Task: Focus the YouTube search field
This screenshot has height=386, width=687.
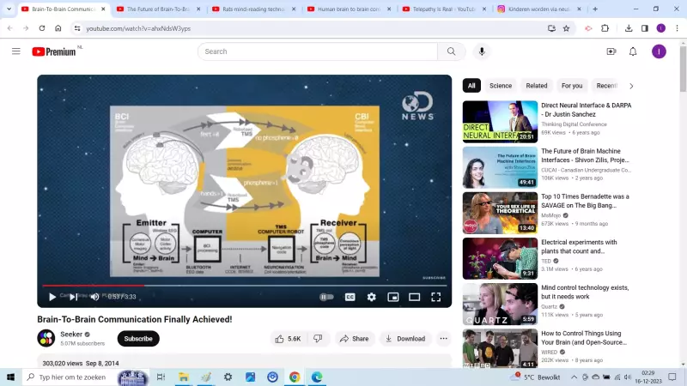Action: click(318, 51)
